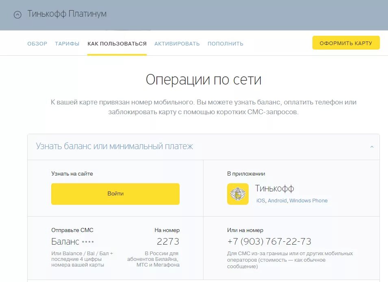Click the phone number +7 (903) 767-22-73
Image resolution: width=388 pixels, height=282 pixels.
(269, 241)
